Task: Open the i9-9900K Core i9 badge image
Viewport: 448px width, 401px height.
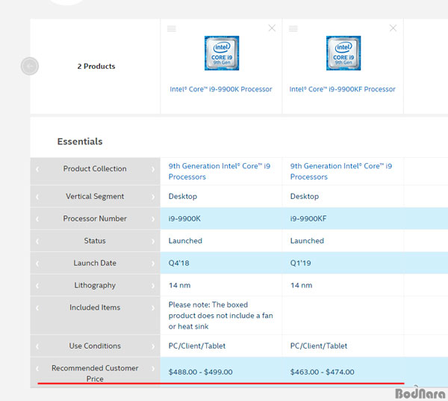Action: coord(222,53)
